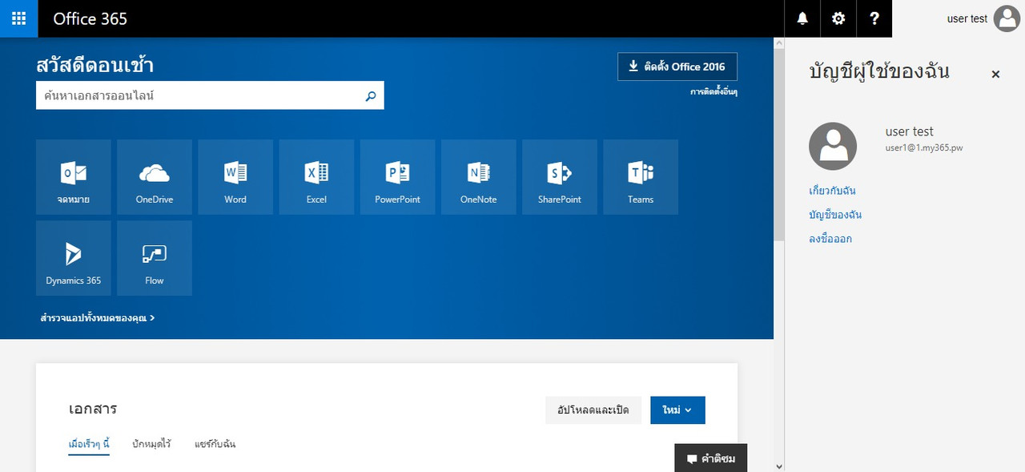Click the scrollbar down arrow
This screenshot has height=472, width=1025.
778,466
